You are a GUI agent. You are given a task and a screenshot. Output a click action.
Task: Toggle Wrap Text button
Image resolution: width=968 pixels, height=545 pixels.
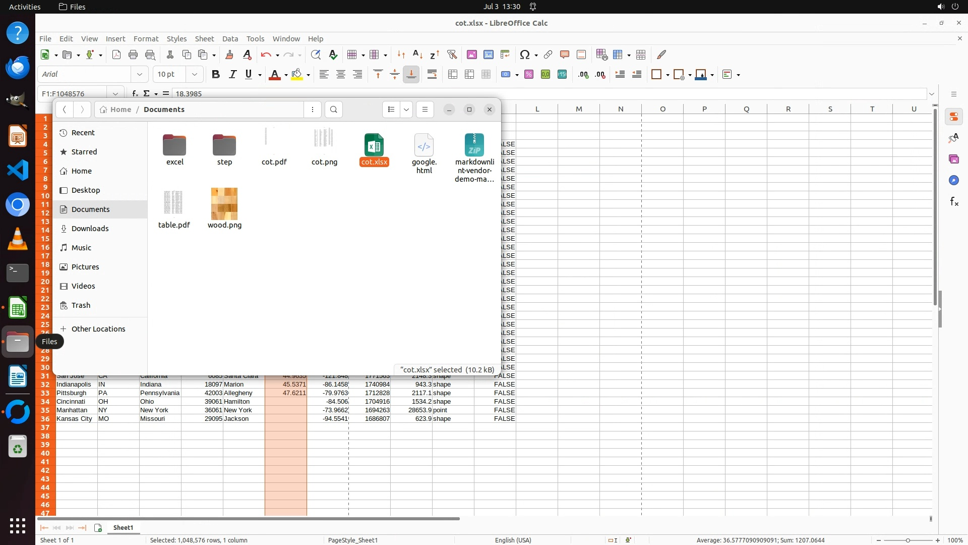(x=432, y=74)
